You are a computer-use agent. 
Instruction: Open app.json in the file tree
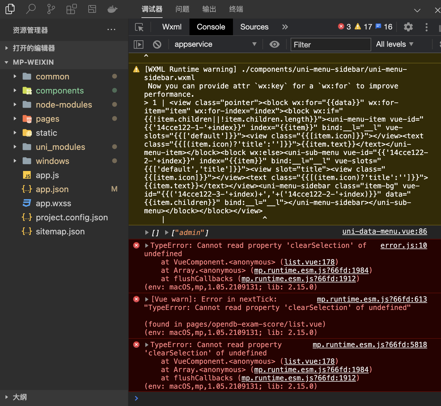[52, 189]
